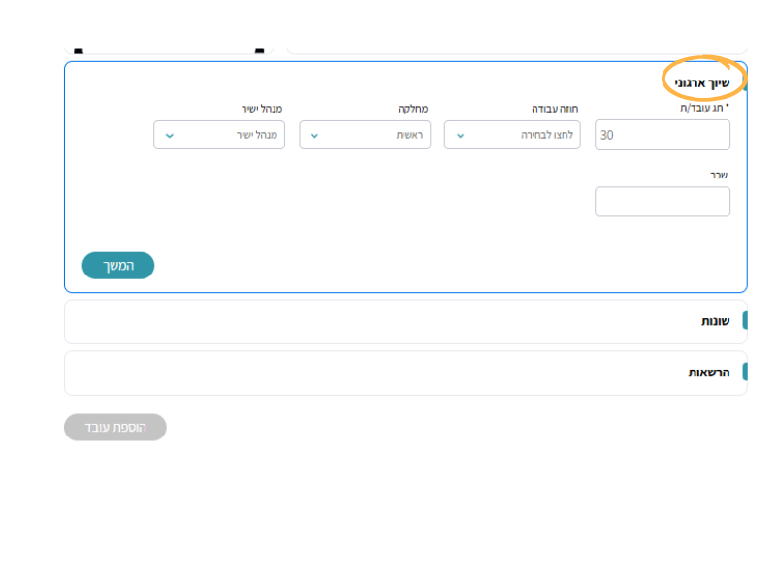Open the מחלקה dropdown showing ראשית
The image size is (776, 582).
tap(365, 135)
